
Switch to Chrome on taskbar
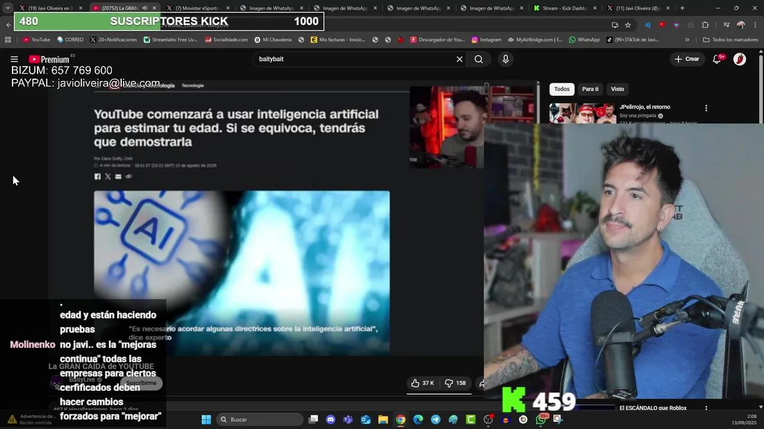[401, 419]
